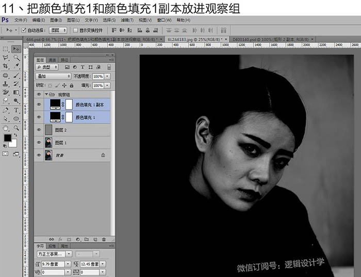Hide the 图层 2 layer eye
The width and height of the screenshot is (361, 277).
point(39,130)
